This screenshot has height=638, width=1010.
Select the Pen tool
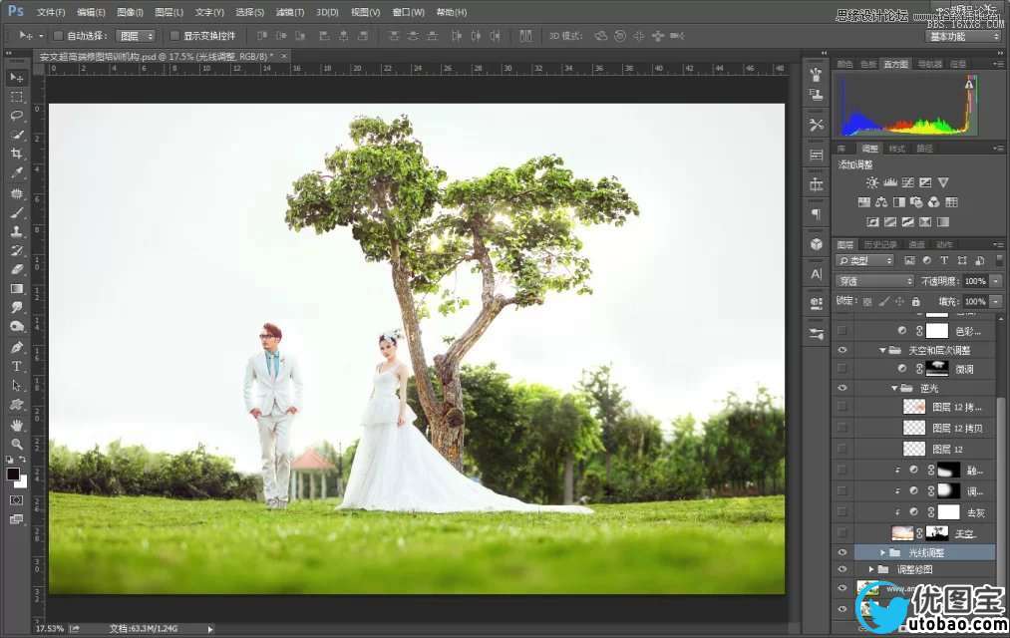pyautogui.click(x=17, y=348)
